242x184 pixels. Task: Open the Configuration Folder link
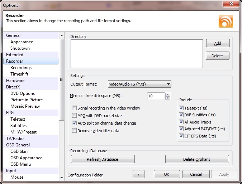click(85, 175)
